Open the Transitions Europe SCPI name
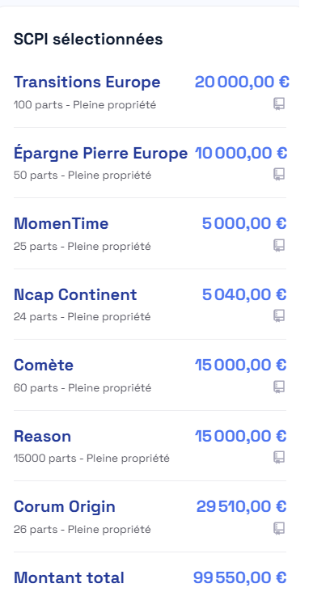This screenshot has height=609, width=313. pyautogui.click(x=87, y=82)
